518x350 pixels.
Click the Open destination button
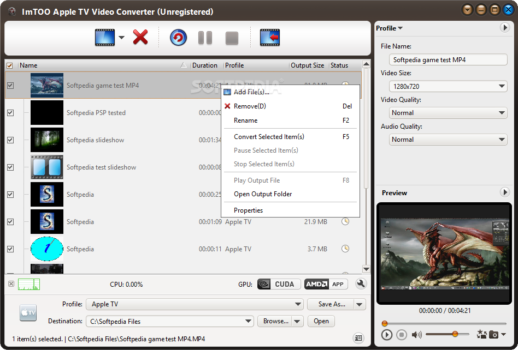tap(321, 321)
